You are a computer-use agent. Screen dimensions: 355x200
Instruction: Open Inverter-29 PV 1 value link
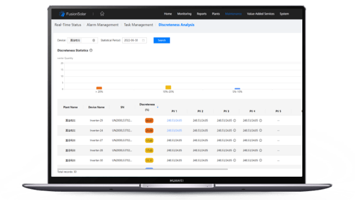[174, 121]
